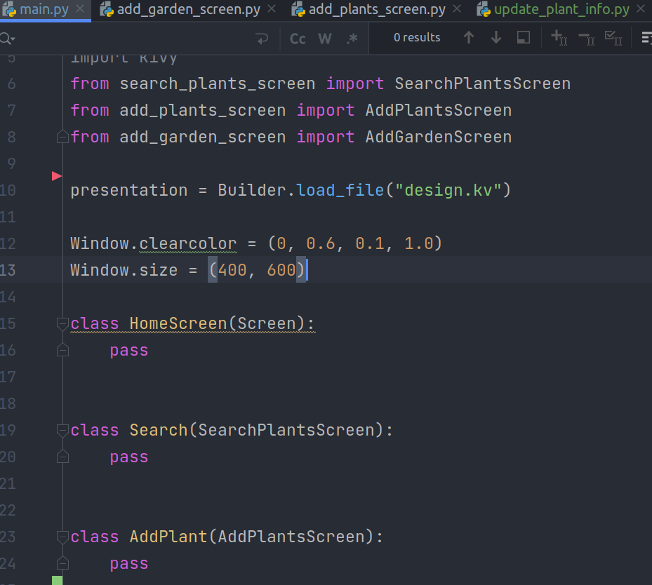The width and height of the screenshot is (652, 585).
Task: Click 'clearcolor' attribute on line 12
Action: pyautogui.click(x=188, y=243)
